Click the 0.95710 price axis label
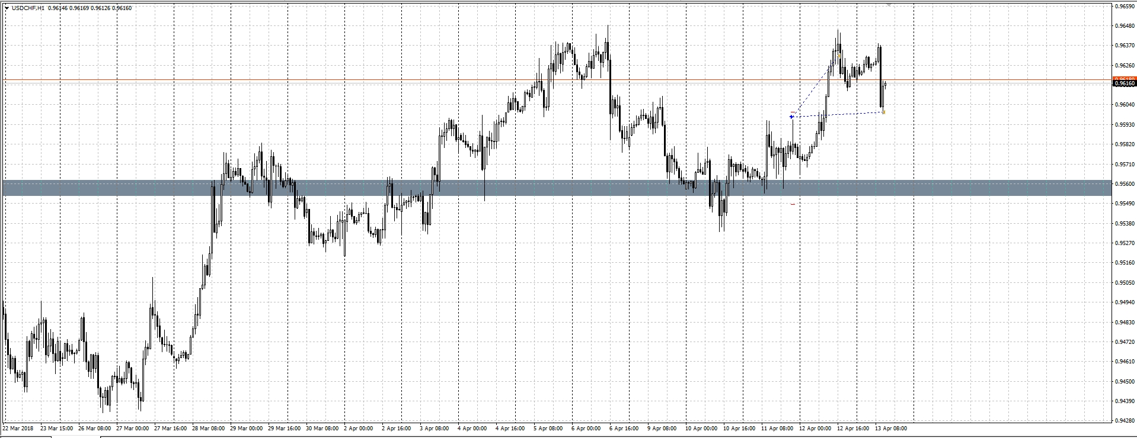 pyautogui.click(x=1124, y=164)
